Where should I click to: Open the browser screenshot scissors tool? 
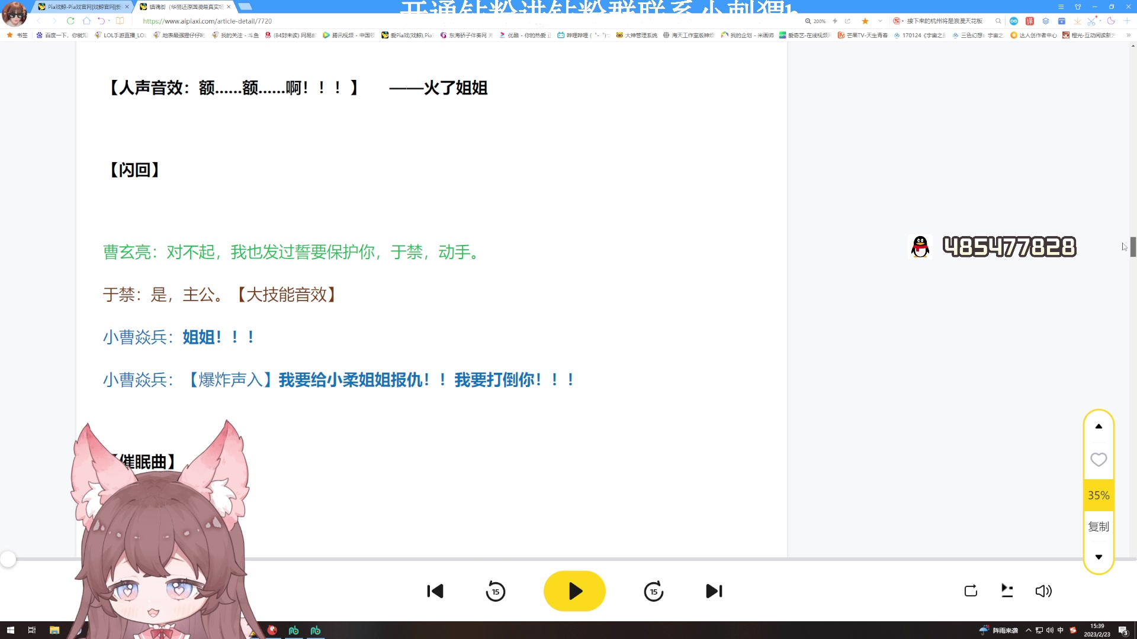coord(1090,21)
